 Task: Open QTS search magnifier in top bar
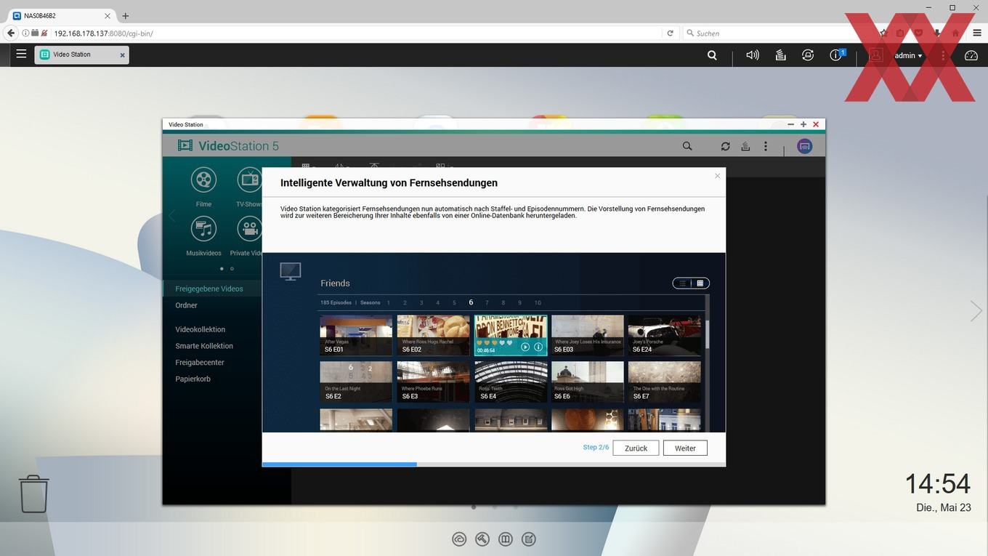[712, 55]
